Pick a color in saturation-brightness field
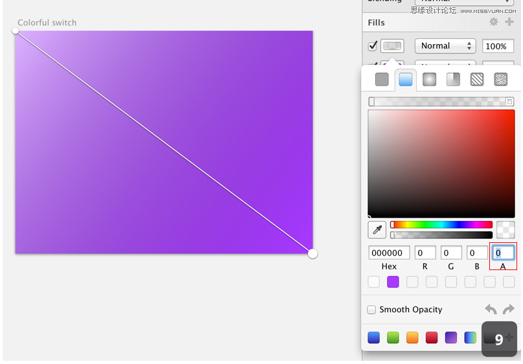The height and width of the screenshot is (364, 523). 441,164
